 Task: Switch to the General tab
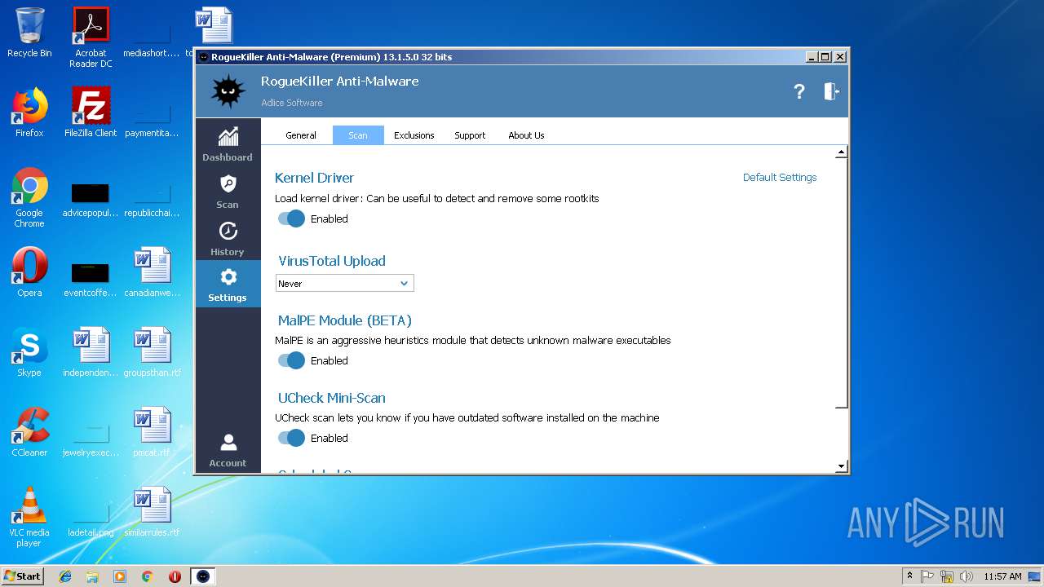coord(301,135)
